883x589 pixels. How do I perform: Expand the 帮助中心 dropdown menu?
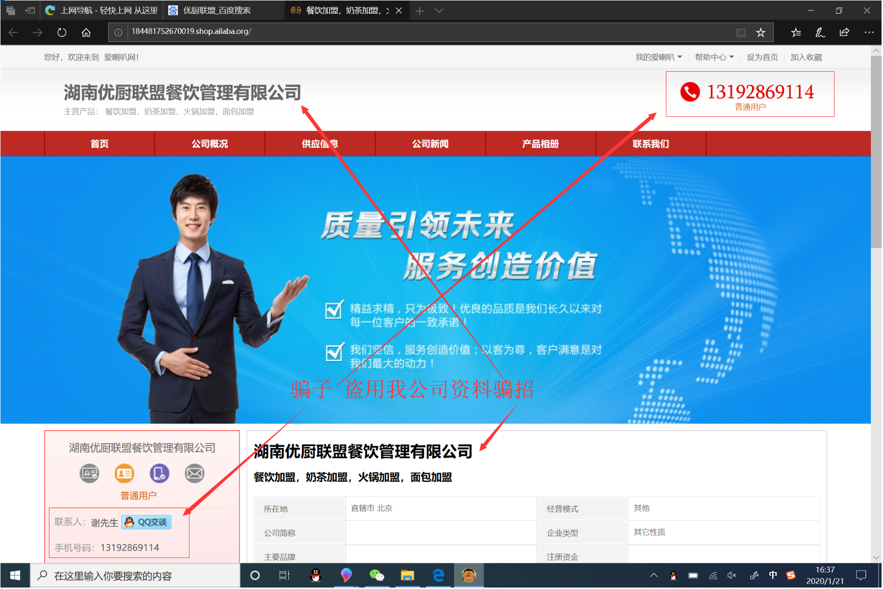click(714, 57)
